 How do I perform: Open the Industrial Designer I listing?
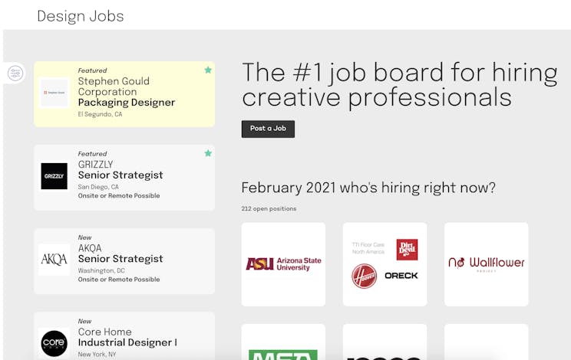[x=127, y=342]
